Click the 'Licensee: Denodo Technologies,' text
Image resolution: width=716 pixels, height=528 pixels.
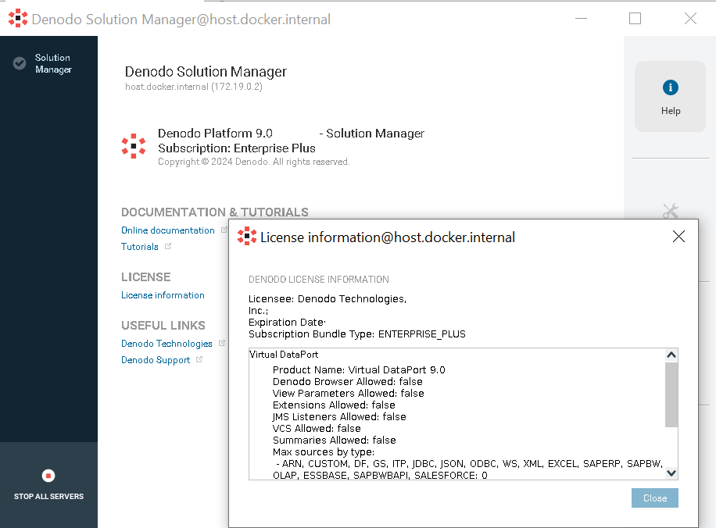point(328,299)
